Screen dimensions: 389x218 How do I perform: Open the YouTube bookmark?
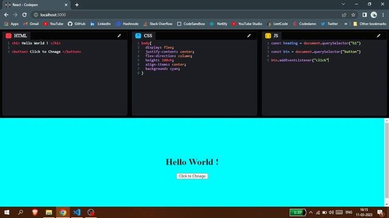pyautogui.click(x=53, y=24)
